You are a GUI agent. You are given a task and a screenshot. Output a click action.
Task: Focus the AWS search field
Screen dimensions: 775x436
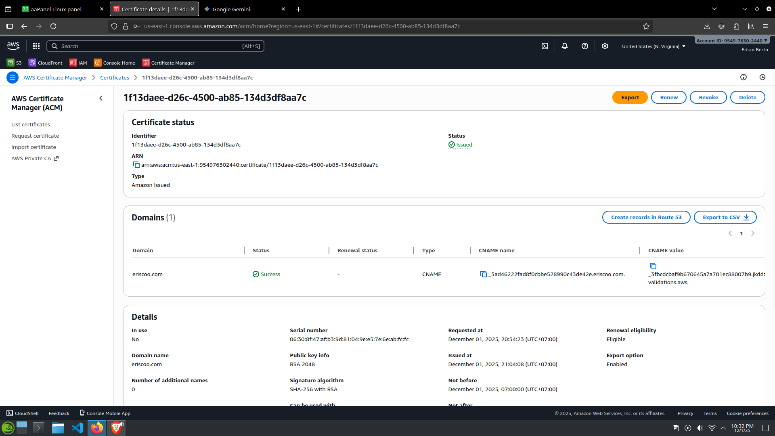point(155,46)
